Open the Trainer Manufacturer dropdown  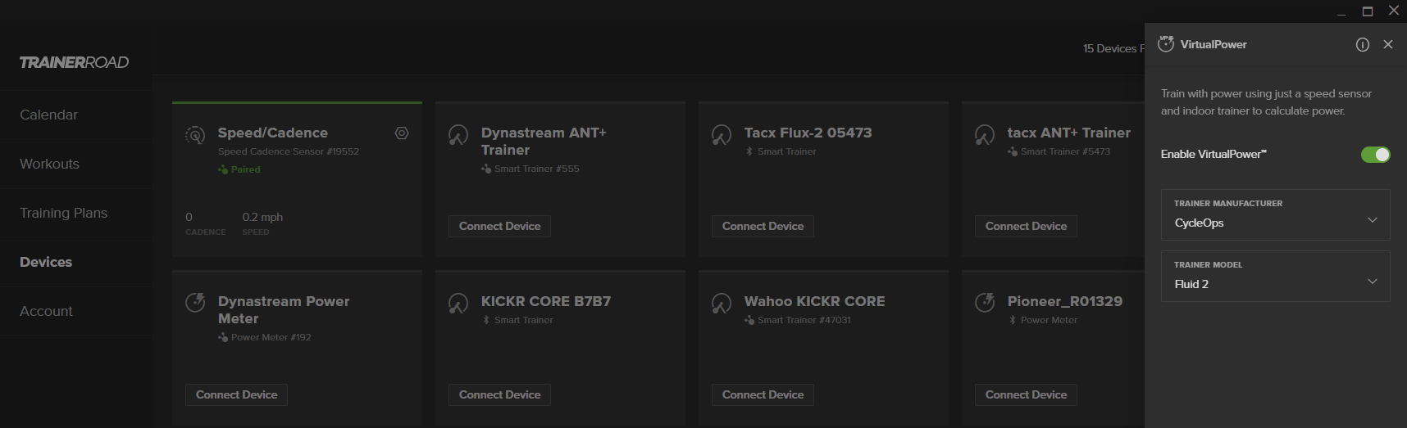point(1275,214)
